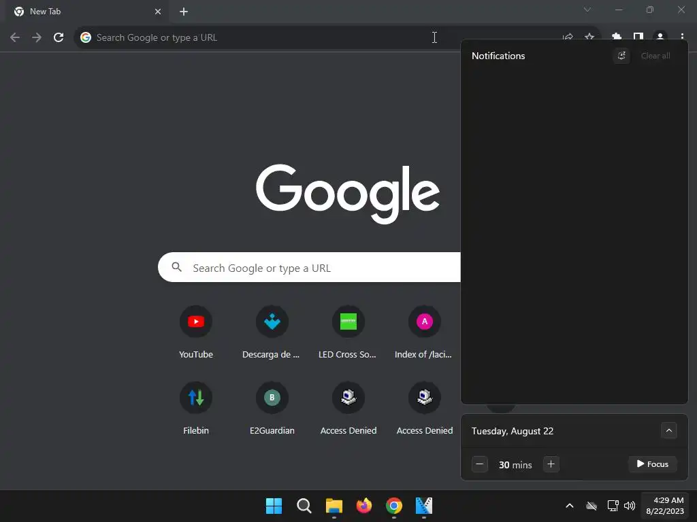Open the Descarga de ... shortcut

(272, 333)
